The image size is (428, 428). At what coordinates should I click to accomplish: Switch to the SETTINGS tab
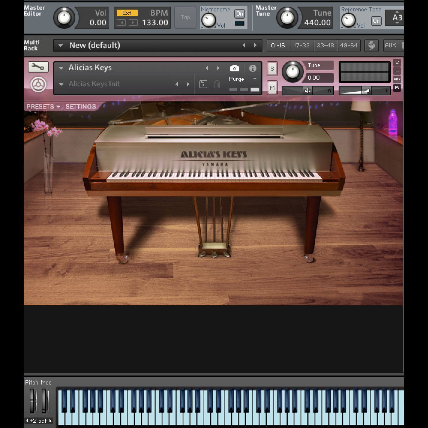click(x=81, y=106)
